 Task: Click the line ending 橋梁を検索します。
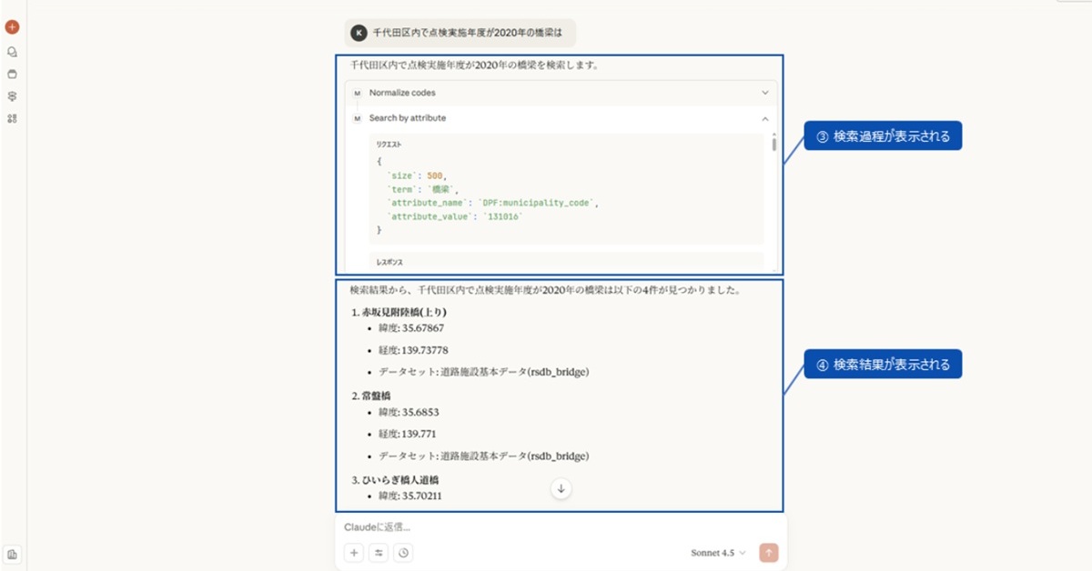click(x=474, y=65)
